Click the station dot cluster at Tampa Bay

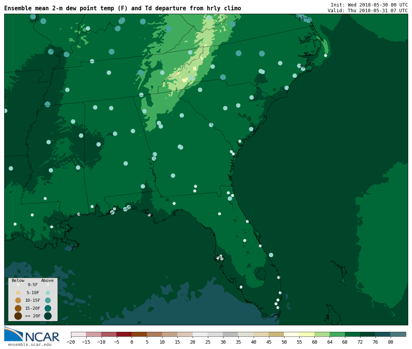coord(220,257)
